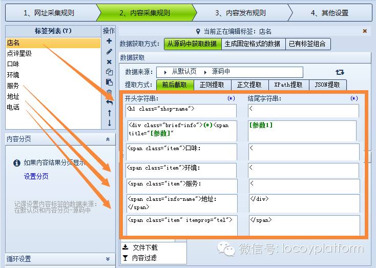Paste a label using the paste icon

109,83
